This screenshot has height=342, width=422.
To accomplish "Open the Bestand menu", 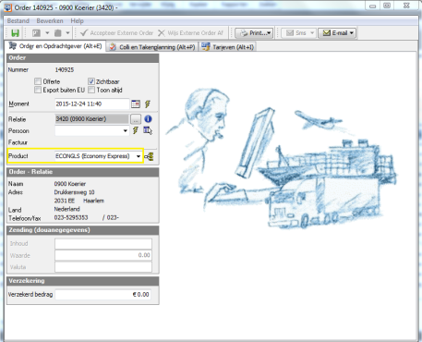I will [18, 21].
